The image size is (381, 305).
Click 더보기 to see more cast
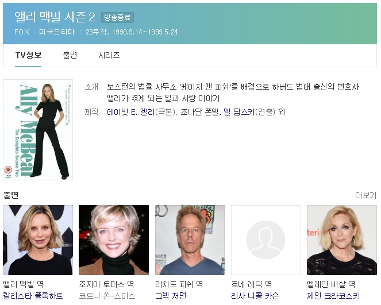(x=365, y=195)
